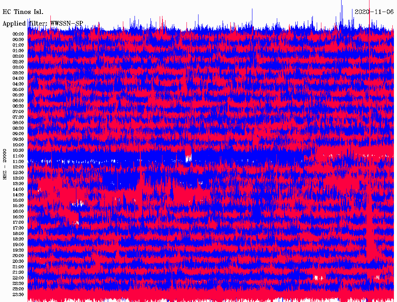Click the date label 2020-11-06
The width and height of the screenshot is (397, 302).
click(374, 12)
